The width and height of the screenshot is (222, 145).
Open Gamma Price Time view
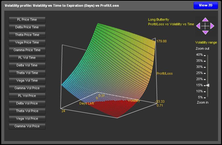27,50
